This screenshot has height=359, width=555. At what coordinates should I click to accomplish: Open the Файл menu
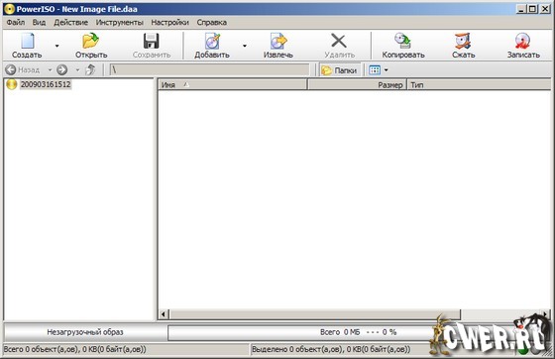click(x=16, y=22)
